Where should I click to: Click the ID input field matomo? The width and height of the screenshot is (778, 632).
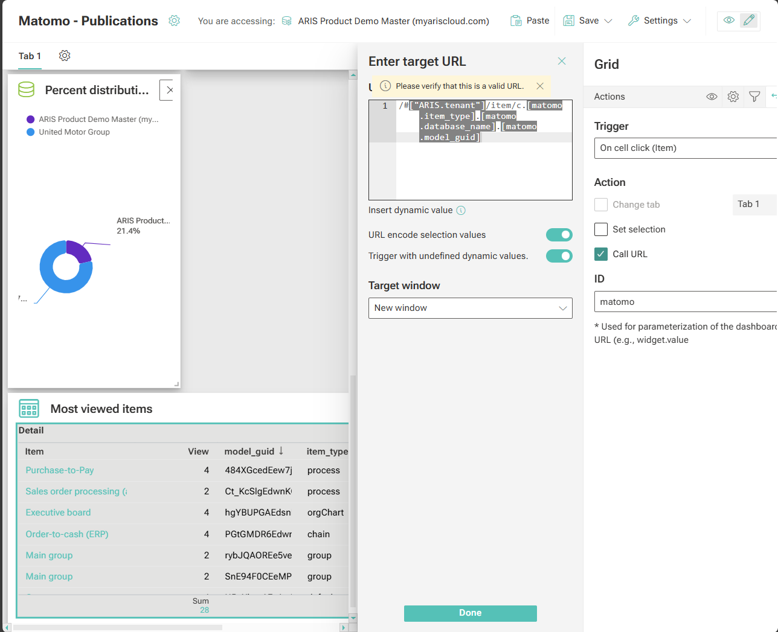pyautogui.click(x=686, y=302)
